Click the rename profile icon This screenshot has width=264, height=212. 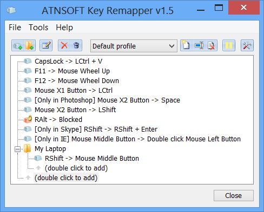coord(199,45)
